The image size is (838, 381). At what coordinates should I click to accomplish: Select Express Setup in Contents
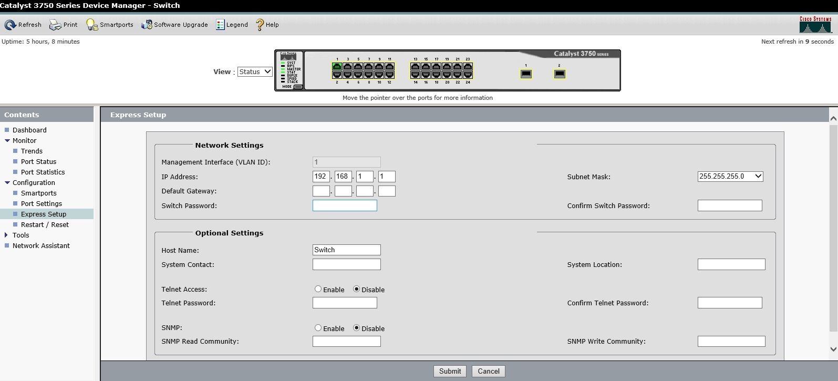point(44,214)
